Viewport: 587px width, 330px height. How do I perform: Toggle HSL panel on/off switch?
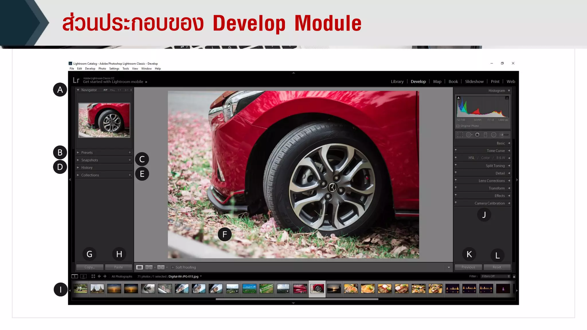coord(456,157)
